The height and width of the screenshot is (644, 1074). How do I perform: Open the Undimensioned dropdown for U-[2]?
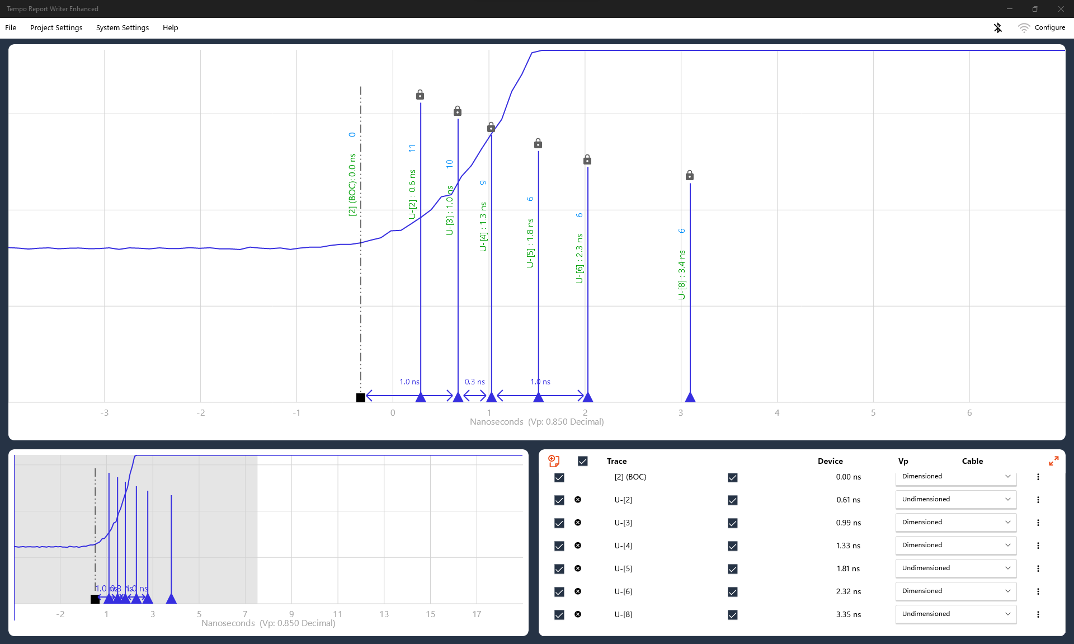tap(955, 499)
